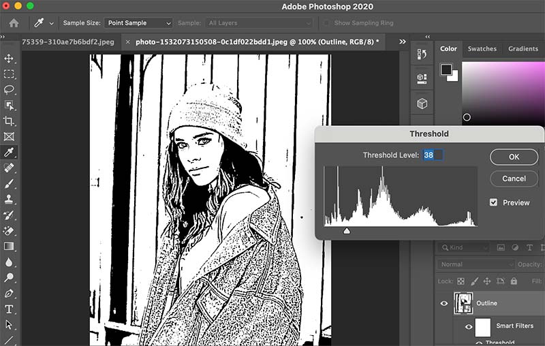Click OK in Threshold dialog
The height and width of the screenshot is (346, 545).
(514, 157)
